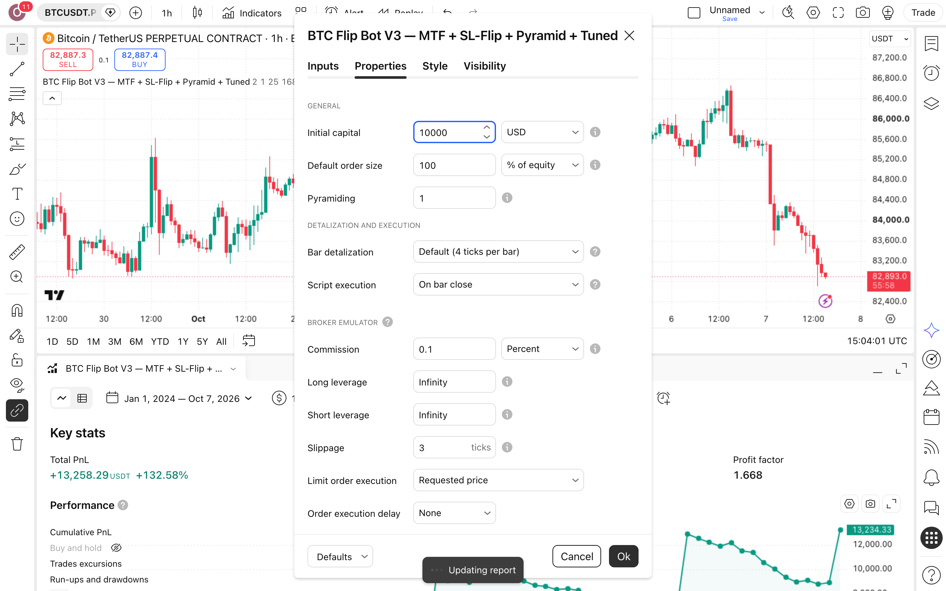
Task: Click the Cancel button
Action: 576,556
